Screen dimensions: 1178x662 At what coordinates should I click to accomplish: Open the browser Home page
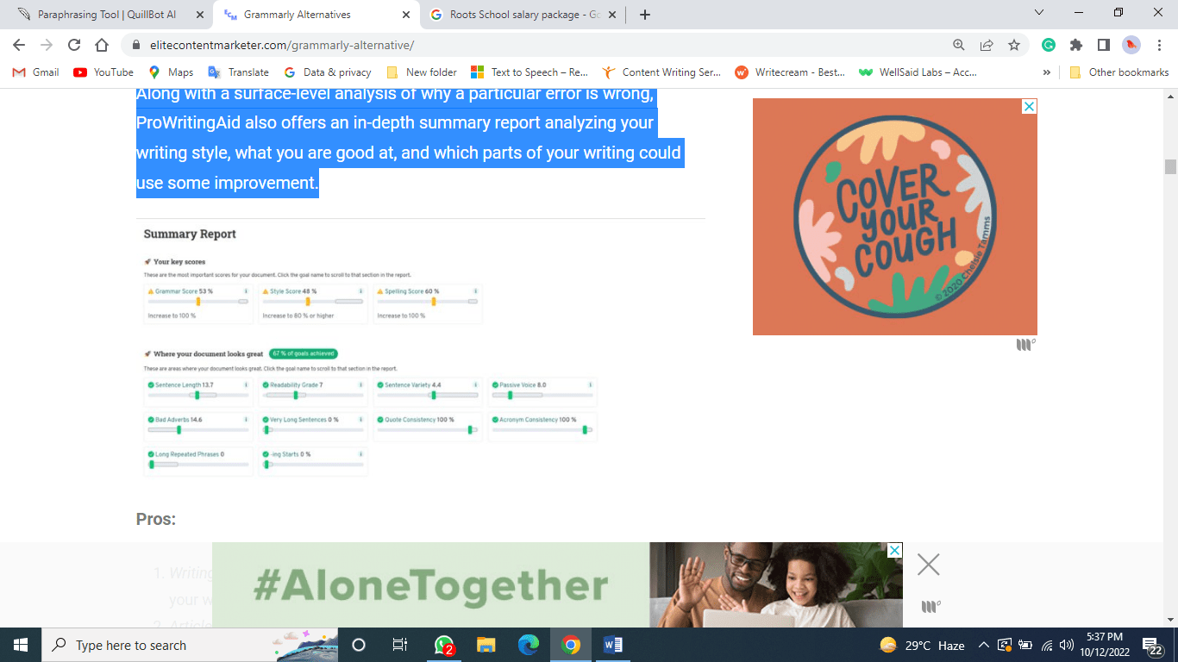tap(102, 45)
